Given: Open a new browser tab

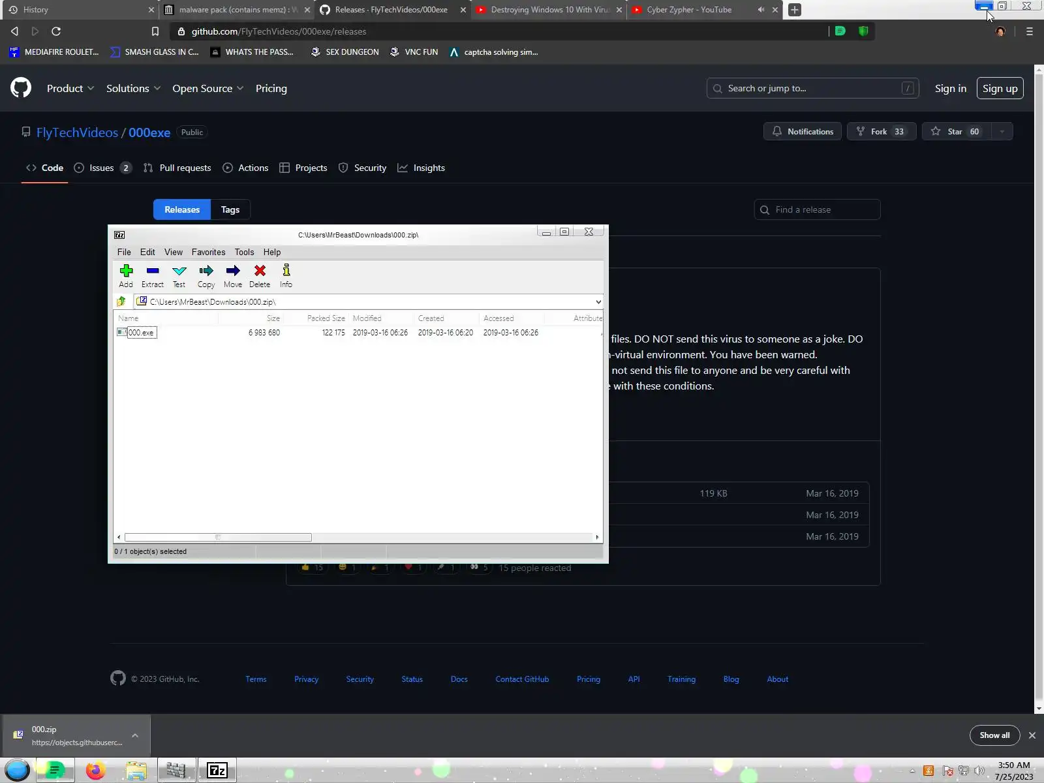Looking at the screenshot, I should tap(794, 10).
